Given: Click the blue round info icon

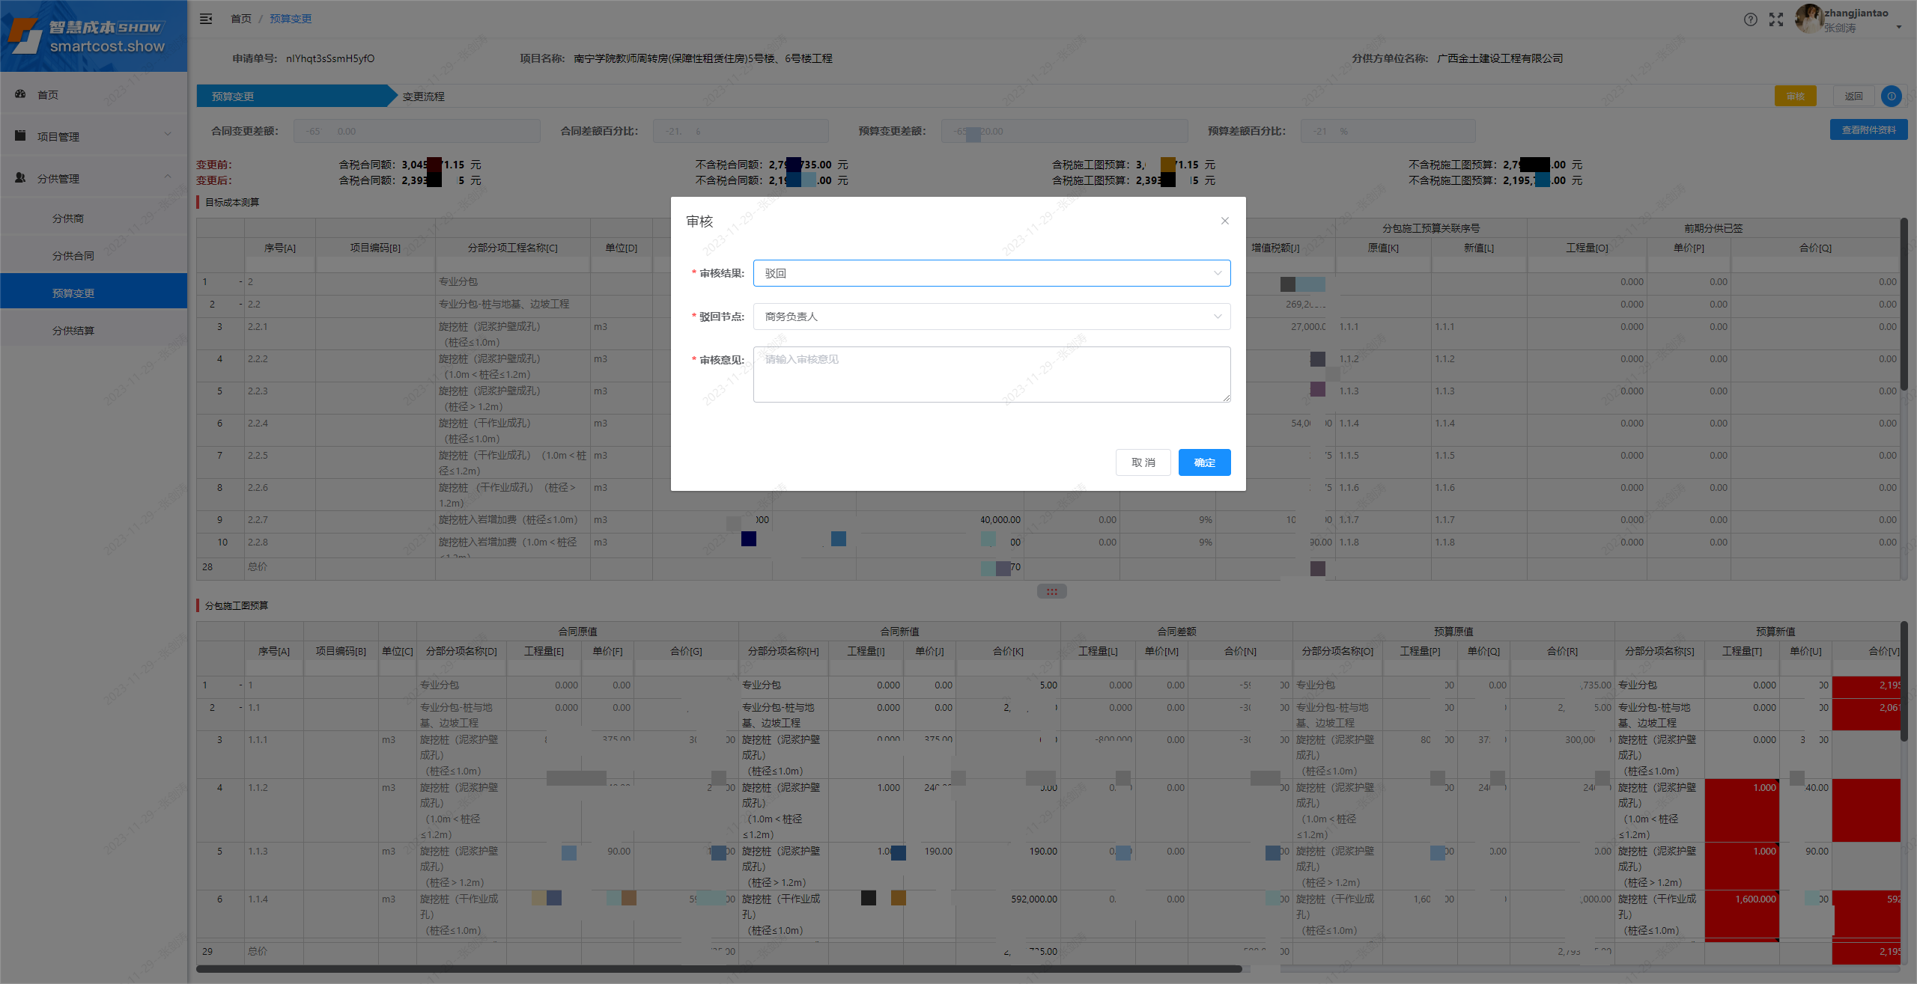Looking at the screenshot, I should [1892, 96].
